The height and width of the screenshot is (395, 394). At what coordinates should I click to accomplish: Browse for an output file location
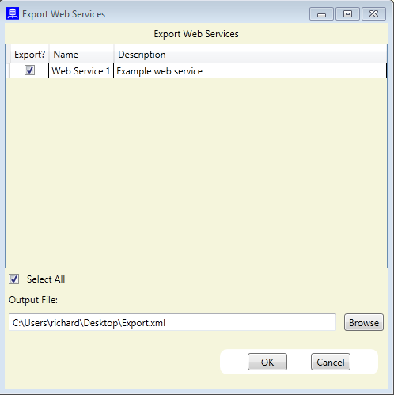pyautogui.click(x=364, y=322)
